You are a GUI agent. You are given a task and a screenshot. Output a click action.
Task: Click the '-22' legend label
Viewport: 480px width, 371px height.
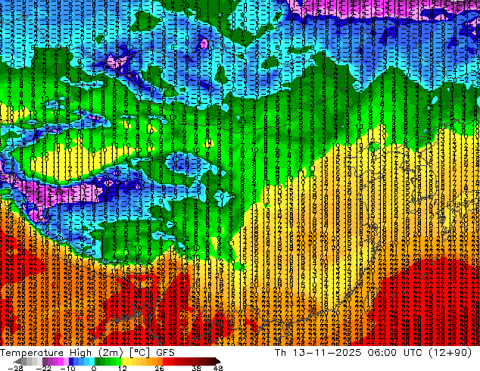click(43, 368)
